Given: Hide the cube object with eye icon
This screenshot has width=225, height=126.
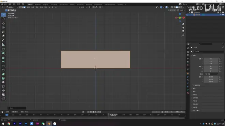Looking at the screenshot, I should [221, 15].
